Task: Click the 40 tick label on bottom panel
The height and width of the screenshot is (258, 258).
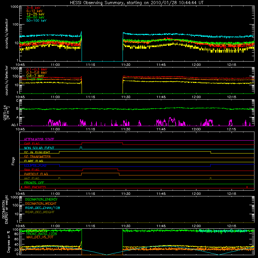Action: coord(16,244)
